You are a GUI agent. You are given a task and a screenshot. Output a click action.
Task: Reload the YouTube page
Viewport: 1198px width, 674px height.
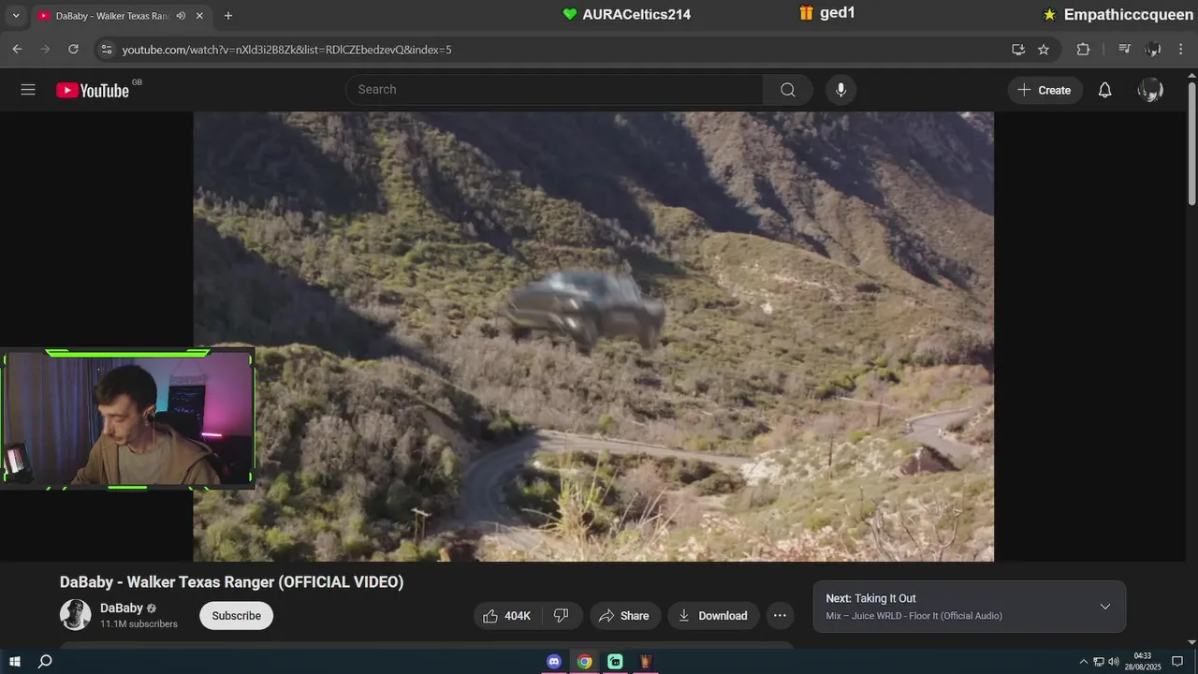click(73, 49)
